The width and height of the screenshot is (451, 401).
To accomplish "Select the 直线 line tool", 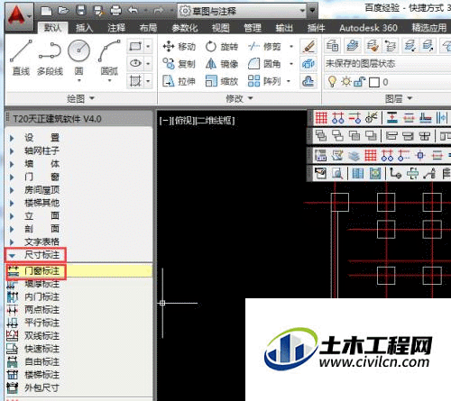I will [21, 59].
